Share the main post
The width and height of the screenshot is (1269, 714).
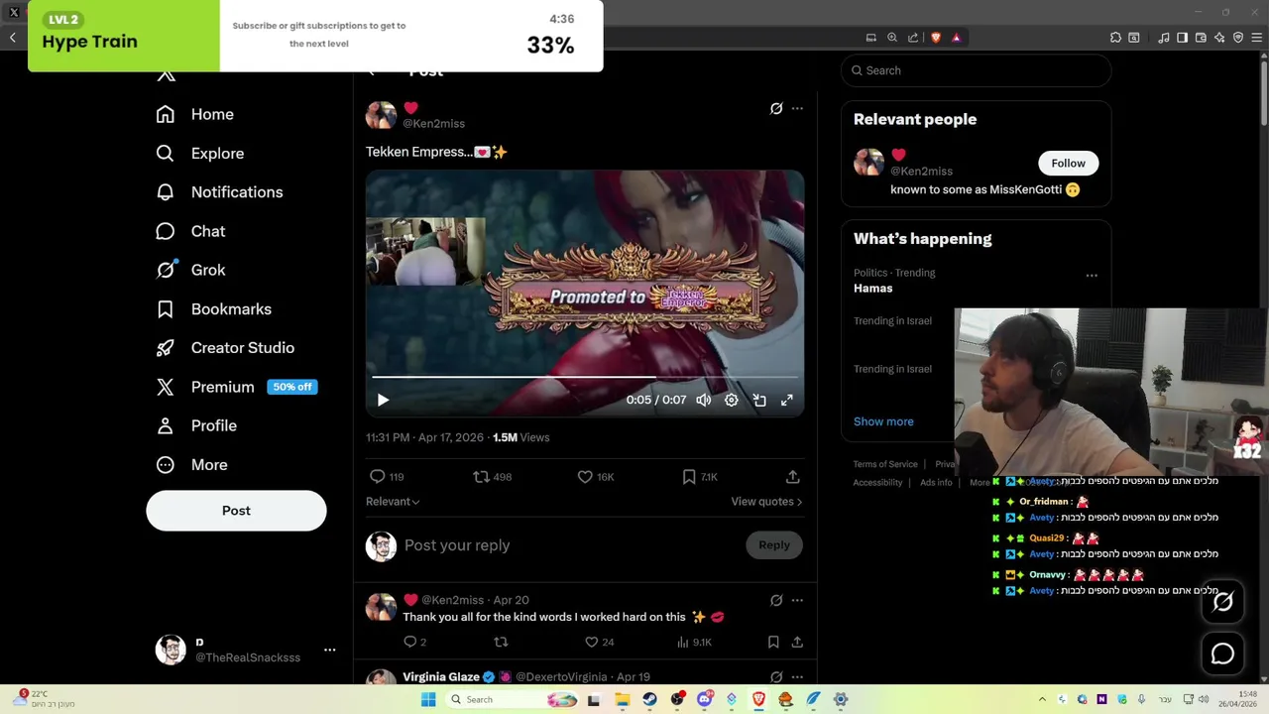coord(792,477)
